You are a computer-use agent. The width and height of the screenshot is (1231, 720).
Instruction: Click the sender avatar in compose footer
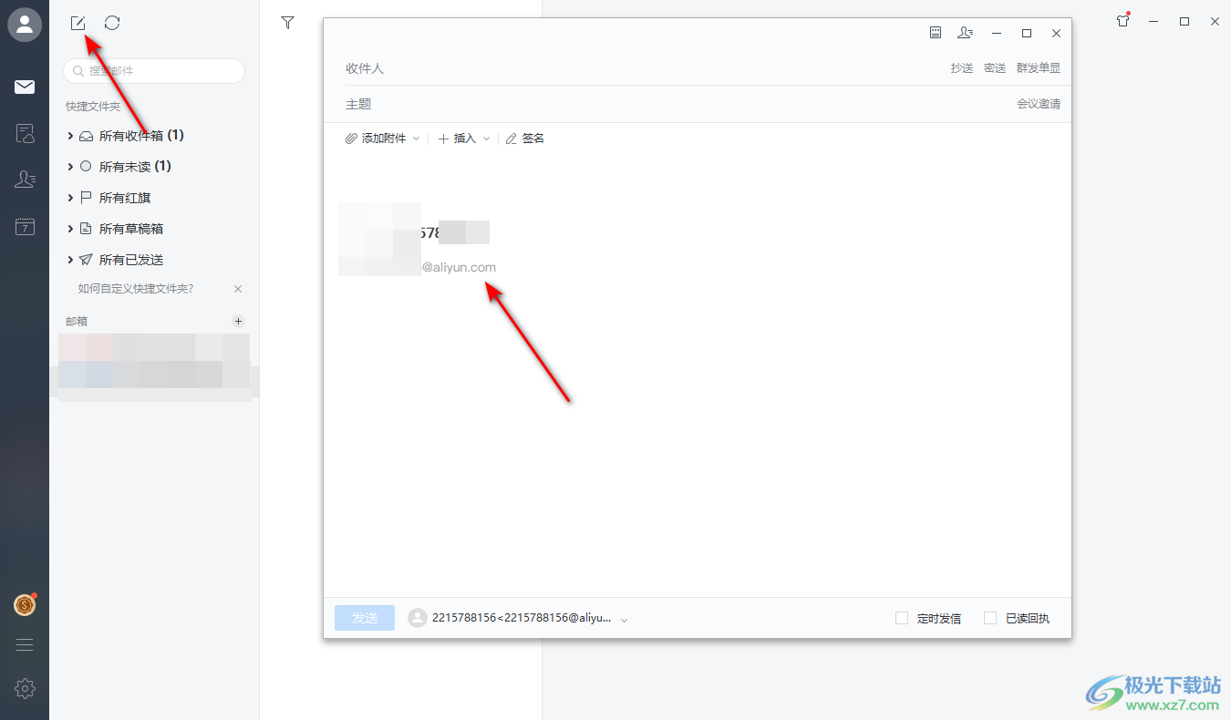coord(417,618)
